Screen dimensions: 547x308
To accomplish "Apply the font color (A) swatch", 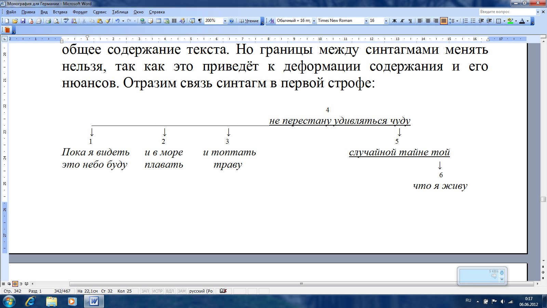I will (x=522, y=21).
